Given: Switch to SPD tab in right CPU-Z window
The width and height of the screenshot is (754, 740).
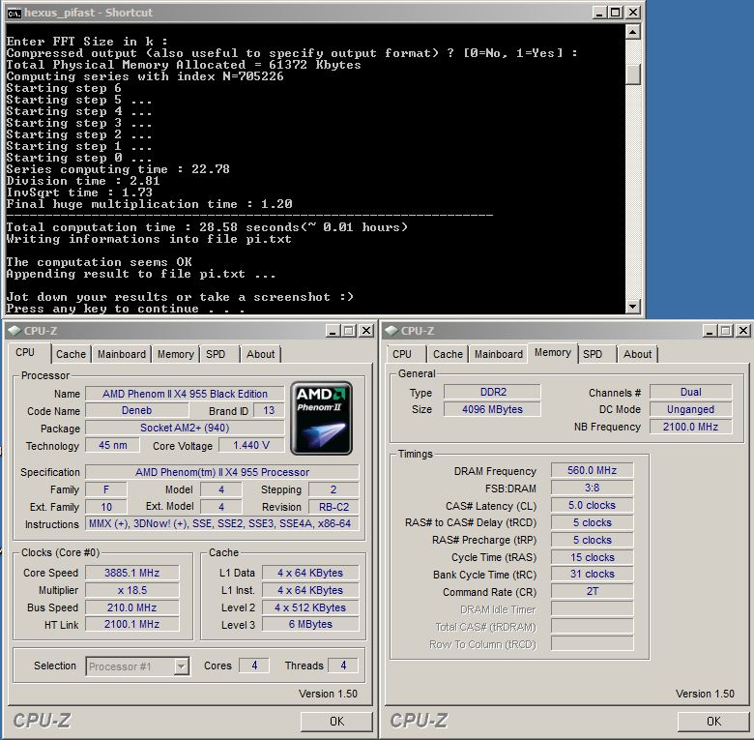Looking at the screenshot, I should point(593,354).
